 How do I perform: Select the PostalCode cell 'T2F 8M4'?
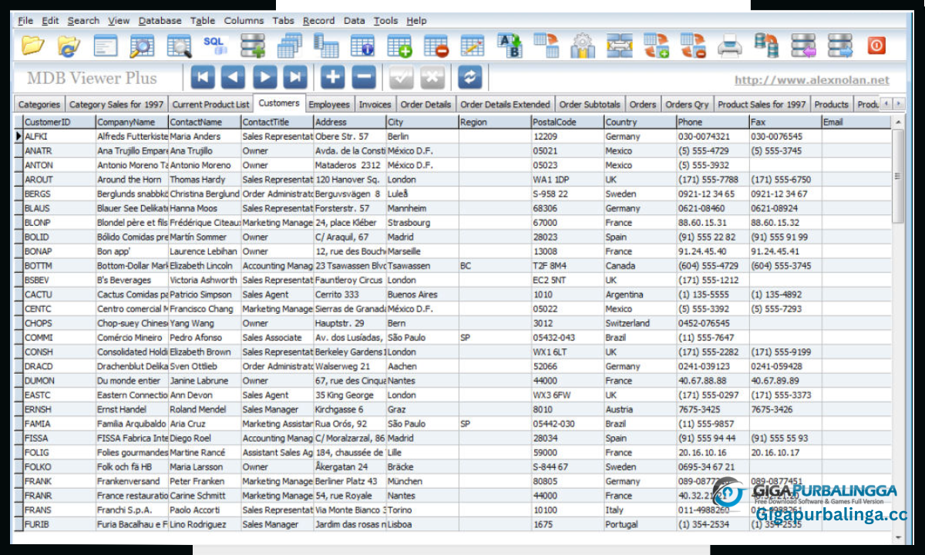pyautogui.click(x=567, y=266)
